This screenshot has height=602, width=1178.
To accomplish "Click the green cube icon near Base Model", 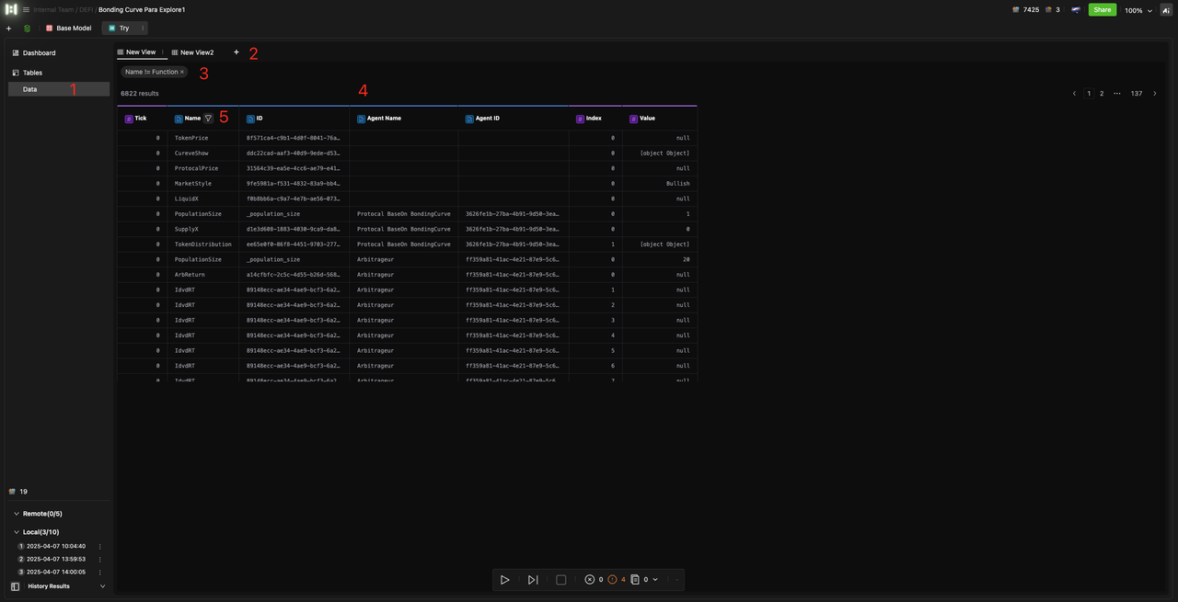I will point(27,28).
